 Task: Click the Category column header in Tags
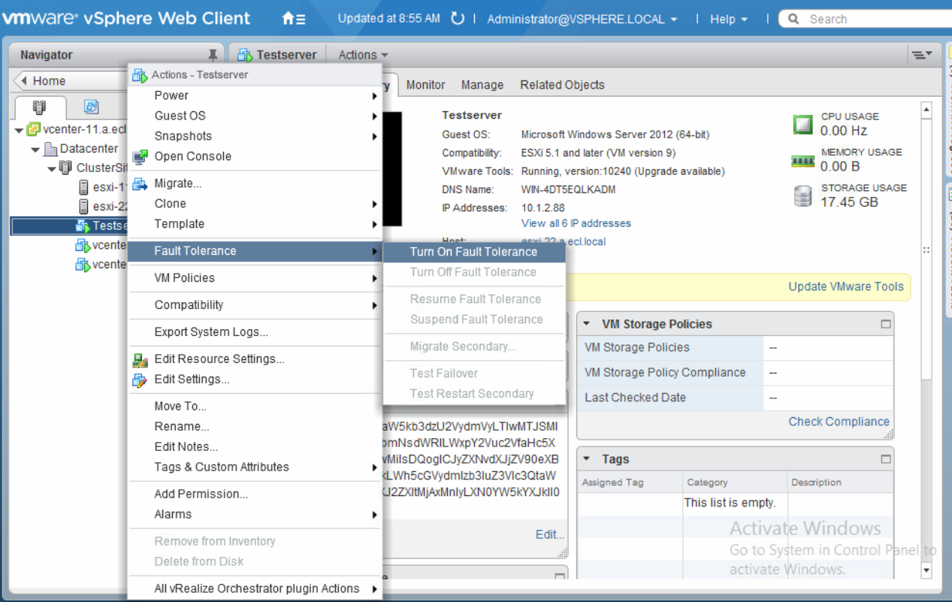(x=734, y=483)
